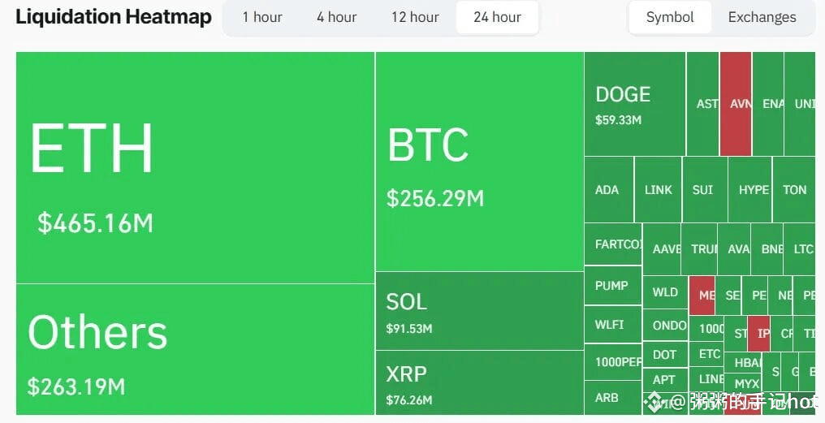
Task: Click the BTC $256.29M tile
Action: click(479, 162)
